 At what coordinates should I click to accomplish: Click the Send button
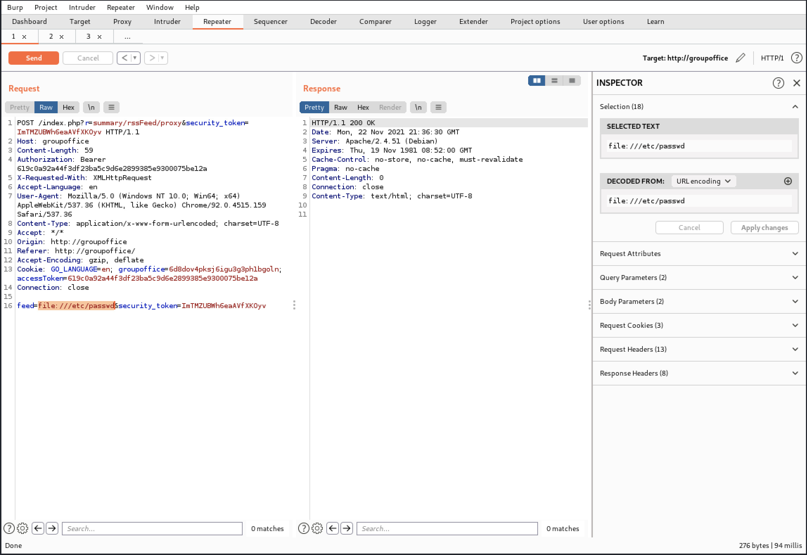[34, 58]
